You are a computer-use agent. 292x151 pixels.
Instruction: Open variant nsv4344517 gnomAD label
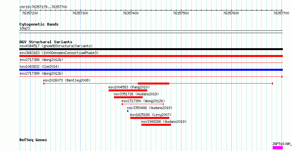pyautogui.click(x=56, y=46)
